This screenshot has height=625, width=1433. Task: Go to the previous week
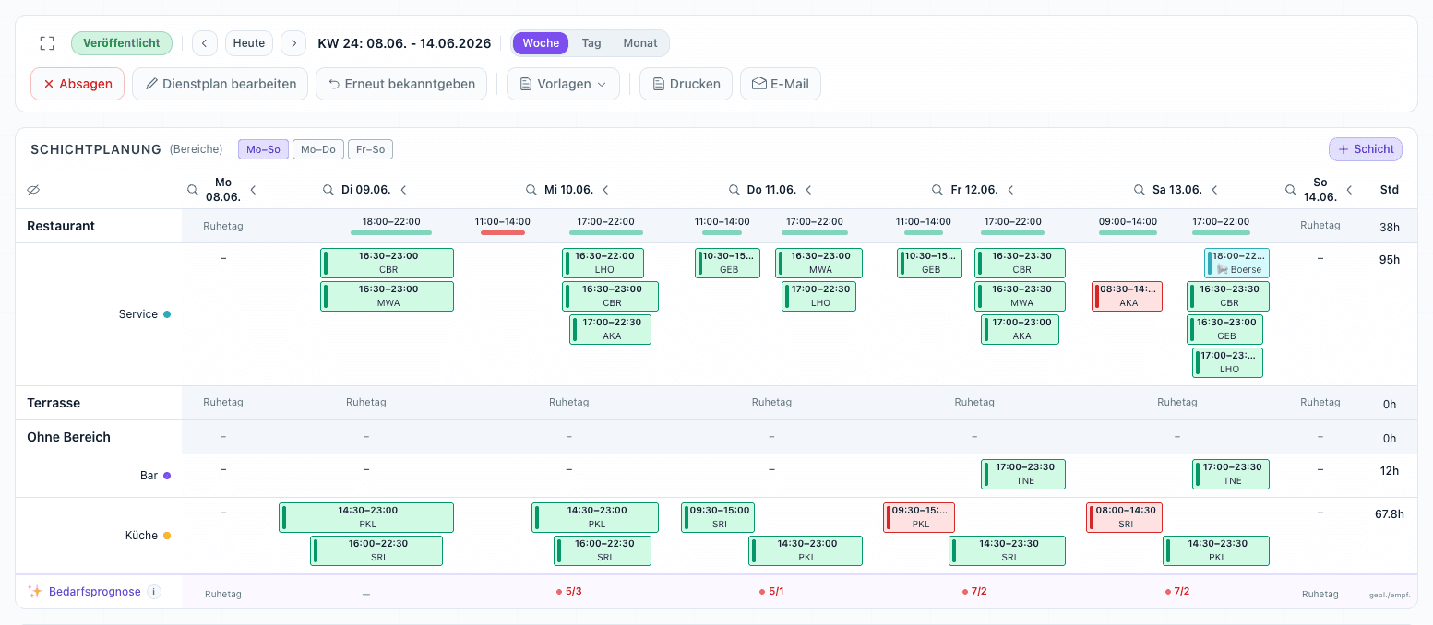coord(205,43)
